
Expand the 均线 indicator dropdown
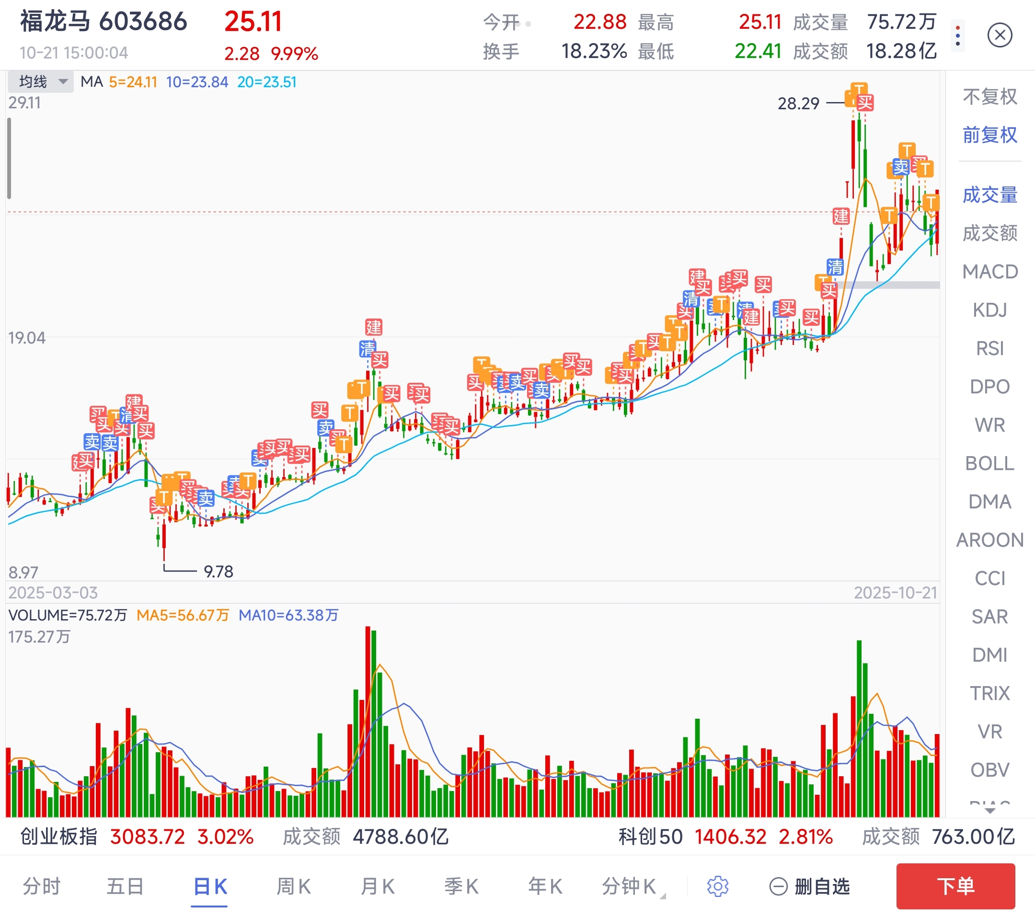click(41, 81)
